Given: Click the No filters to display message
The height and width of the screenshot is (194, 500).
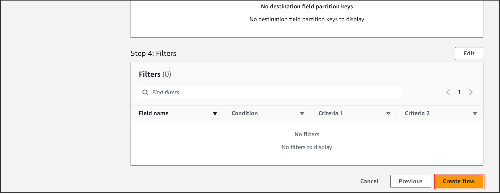Looking at the screenshot, I should pos(307,147).
